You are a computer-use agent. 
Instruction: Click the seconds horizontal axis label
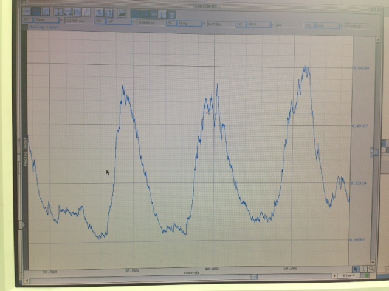coord(191,273)
